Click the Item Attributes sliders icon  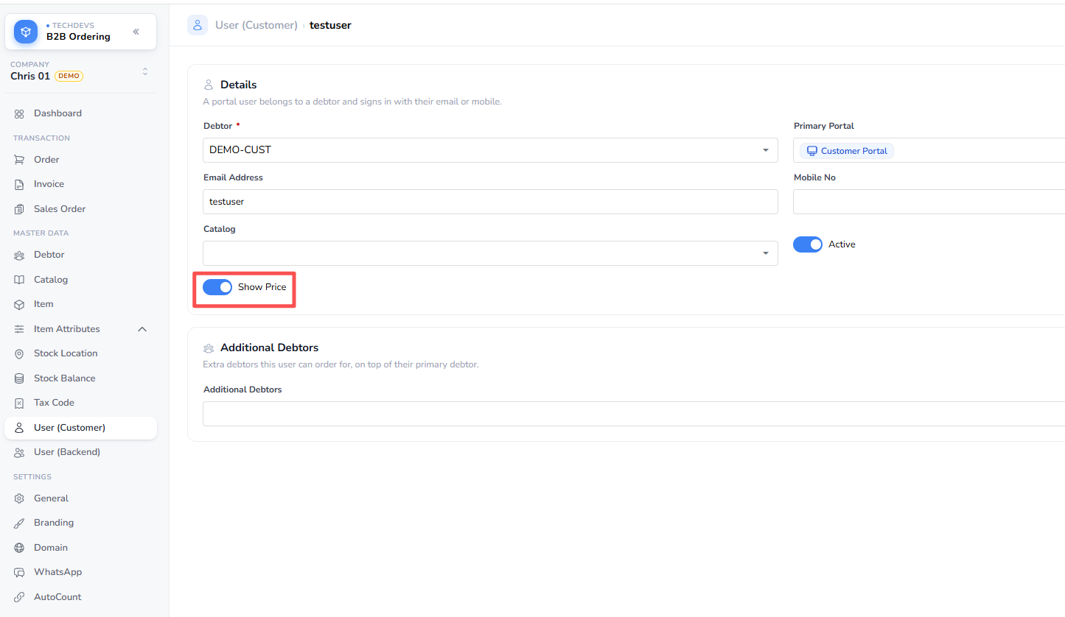[19, 329]
